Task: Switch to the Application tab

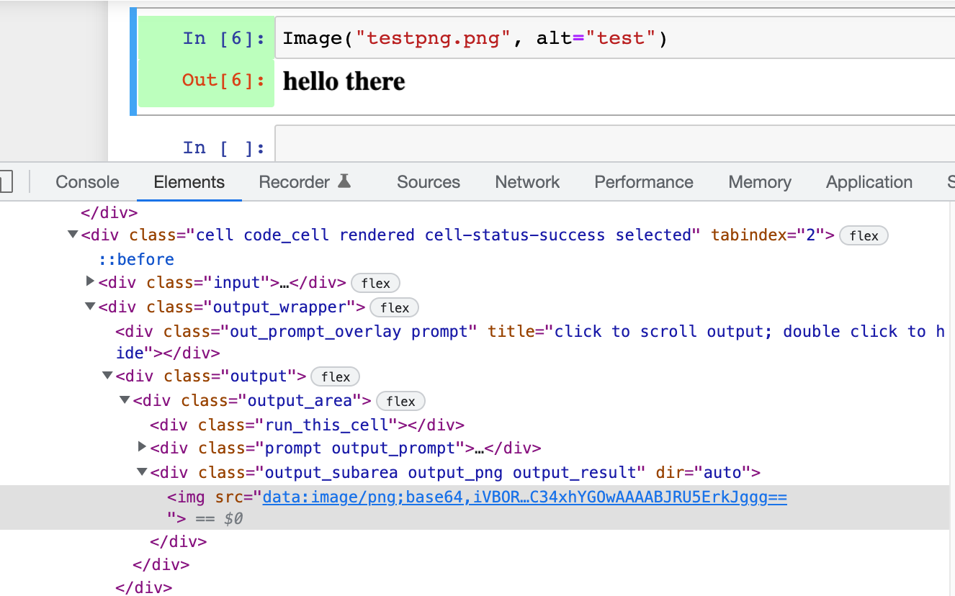Action: (868, 182)
